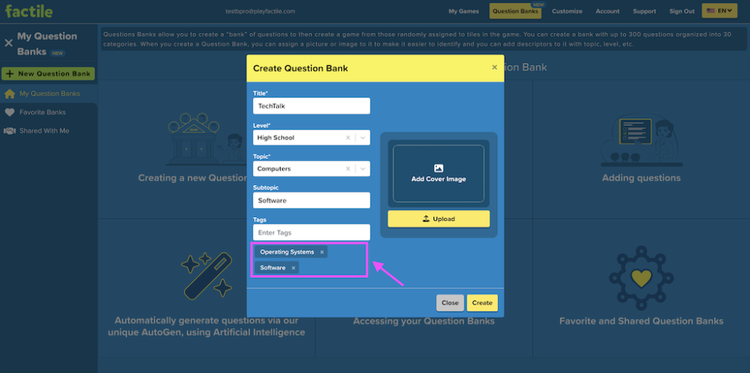Click the Add Cover Image icon

[439, 169]
